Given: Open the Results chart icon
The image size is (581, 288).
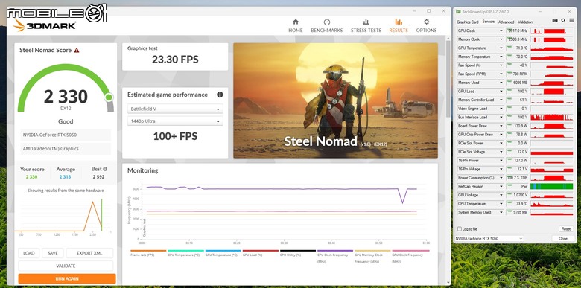Looking at the screenshot, I should 399,22.
